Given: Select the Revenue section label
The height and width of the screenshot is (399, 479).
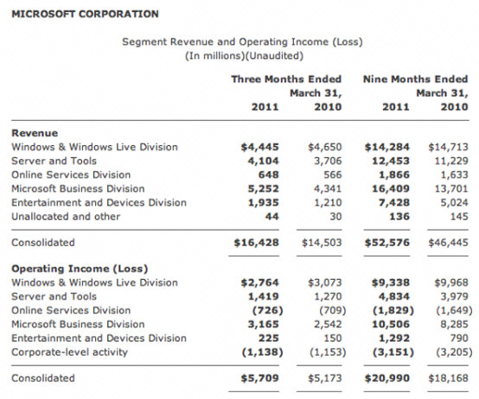Looking at the screenshot, I should (x=35, y=133).
